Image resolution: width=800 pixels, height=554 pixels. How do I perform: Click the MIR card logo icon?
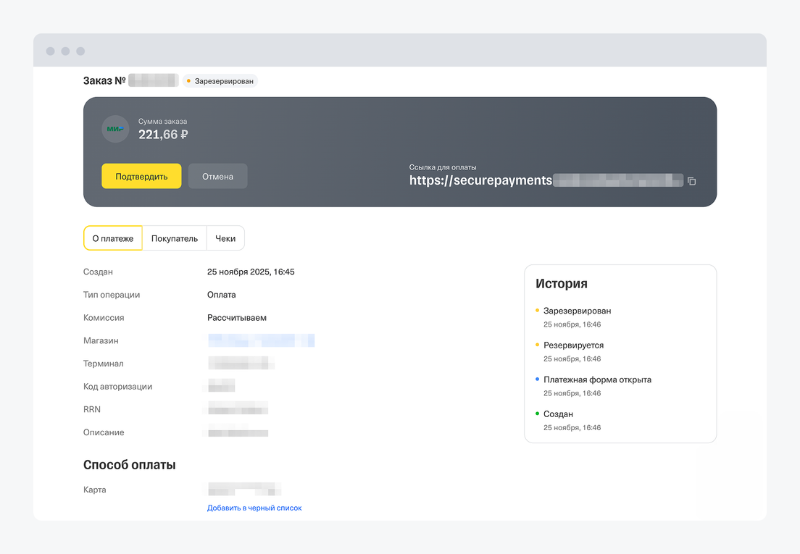pyautogui.click(x=115, y=129)
